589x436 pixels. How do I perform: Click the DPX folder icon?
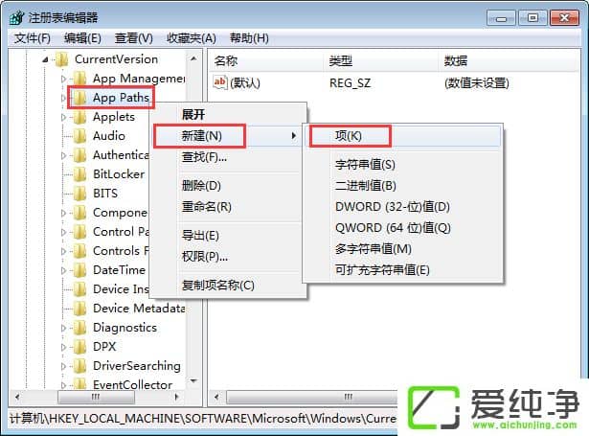79,347
